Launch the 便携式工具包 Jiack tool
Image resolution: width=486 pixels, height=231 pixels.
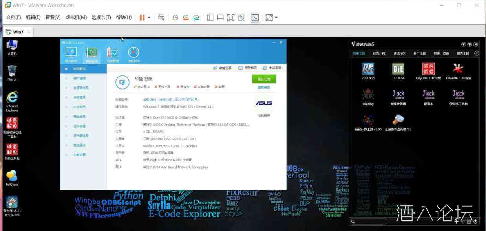(x=459, y=97)
